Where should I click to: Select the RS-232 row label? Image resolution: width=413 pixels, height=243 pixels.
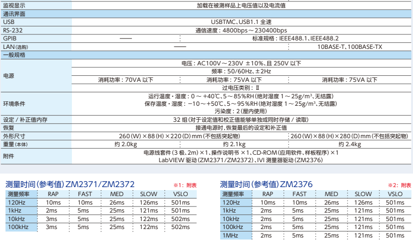(x=12, y=30)
